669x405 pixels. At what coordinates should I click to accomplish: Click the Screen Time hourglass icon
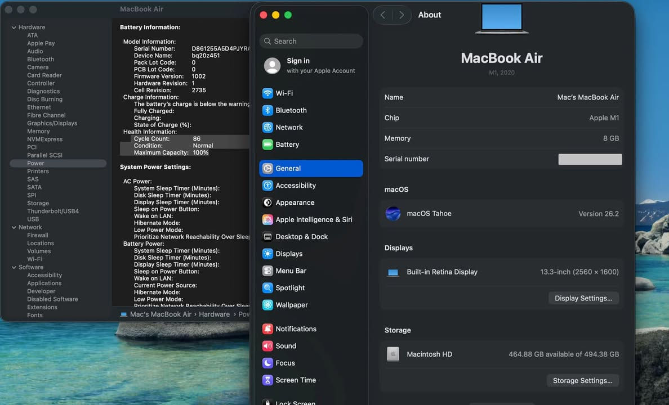[268, 380]
